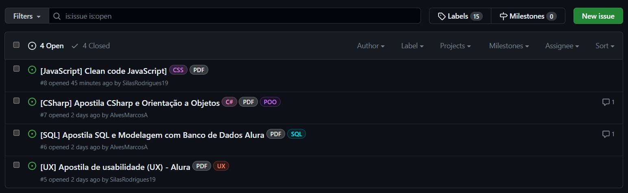The height and width of the screenshot is (193, 628).
Task: Click the tag icon on the Labels button
Action: pyautogui.click(x=442, y=16)
